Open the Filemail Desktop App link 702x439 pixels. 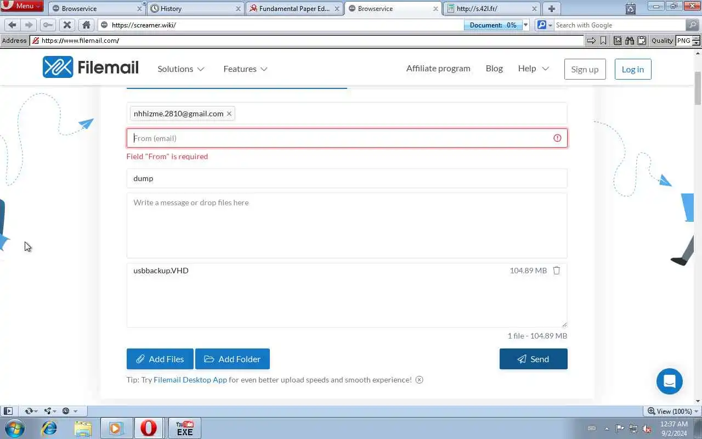pos(190,380)
